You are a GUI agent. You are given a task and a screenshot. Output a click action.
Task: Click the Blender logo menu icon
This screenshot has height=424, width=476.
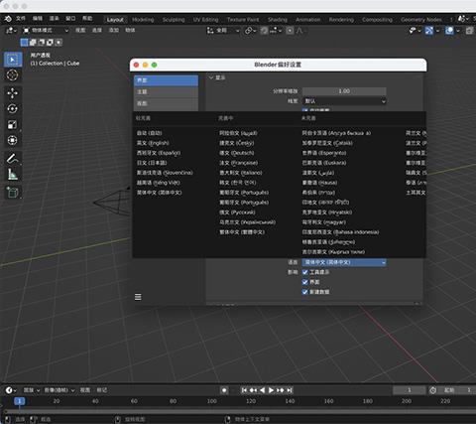point(8,19)
